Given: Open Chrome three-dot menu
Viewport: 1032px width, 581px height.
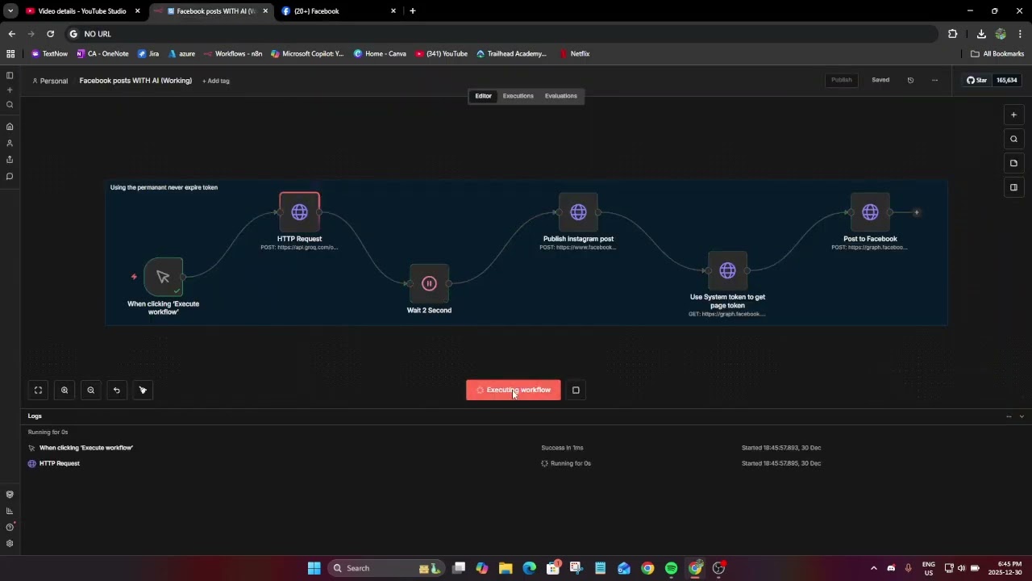Looking at the screenshot, I should pos(1020,34).
